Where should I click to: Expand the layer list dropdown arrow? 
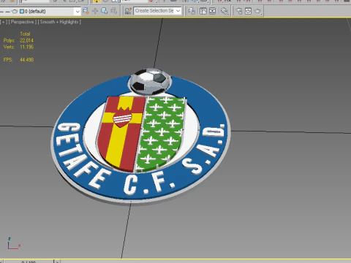[x=78, y=11]
